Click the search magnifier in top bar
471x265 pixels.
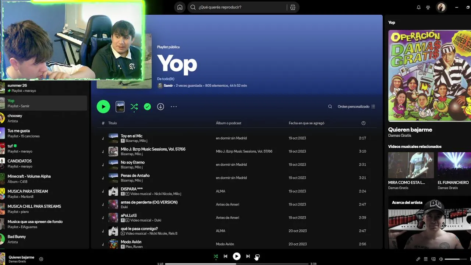(x=193, y=7)
